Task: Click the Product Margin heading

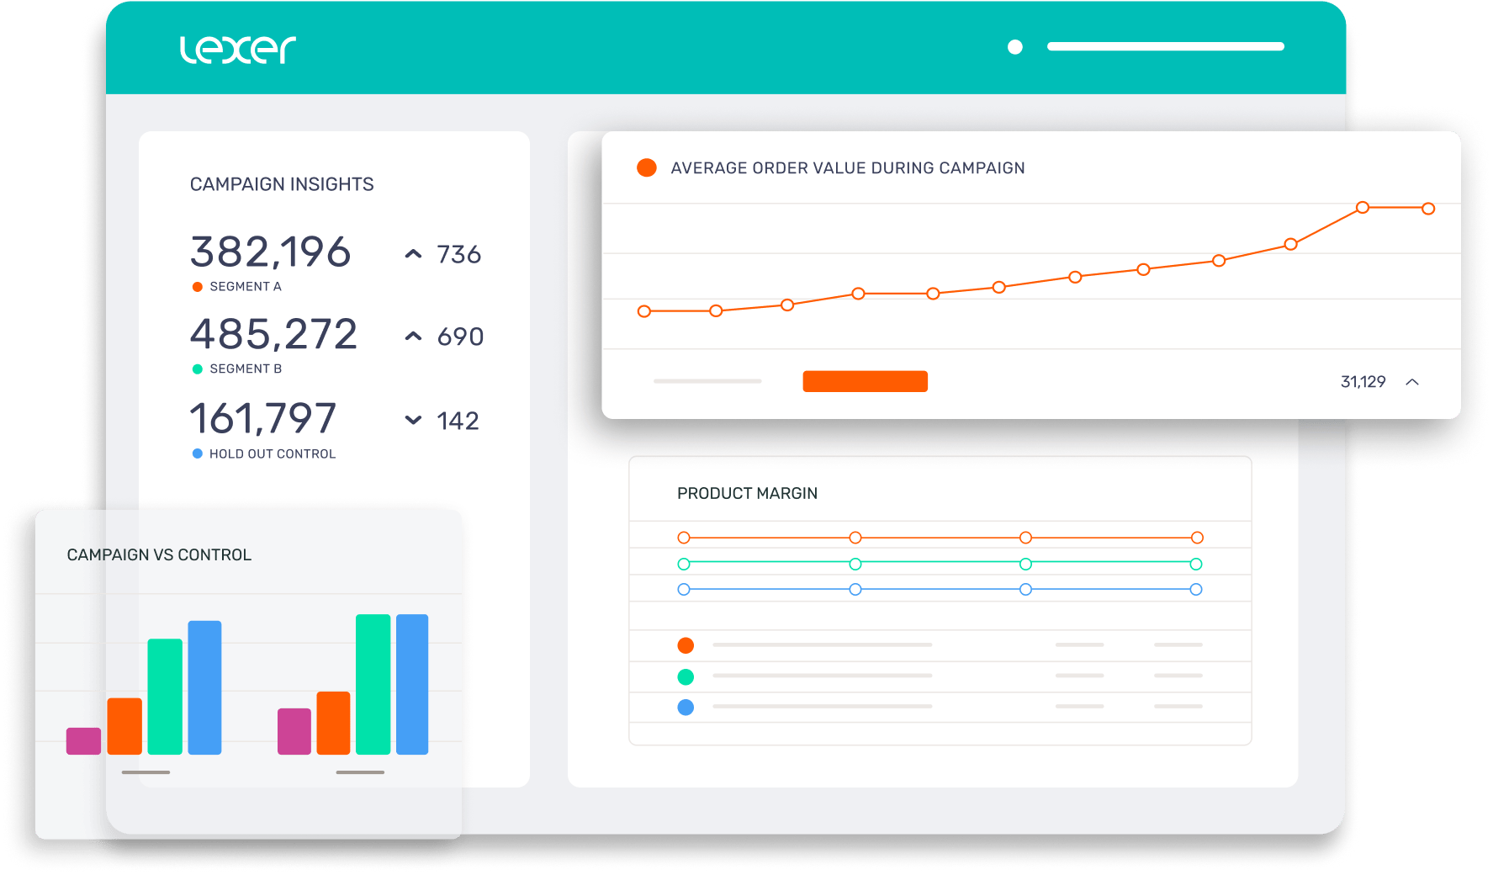Action: [748, 493]
